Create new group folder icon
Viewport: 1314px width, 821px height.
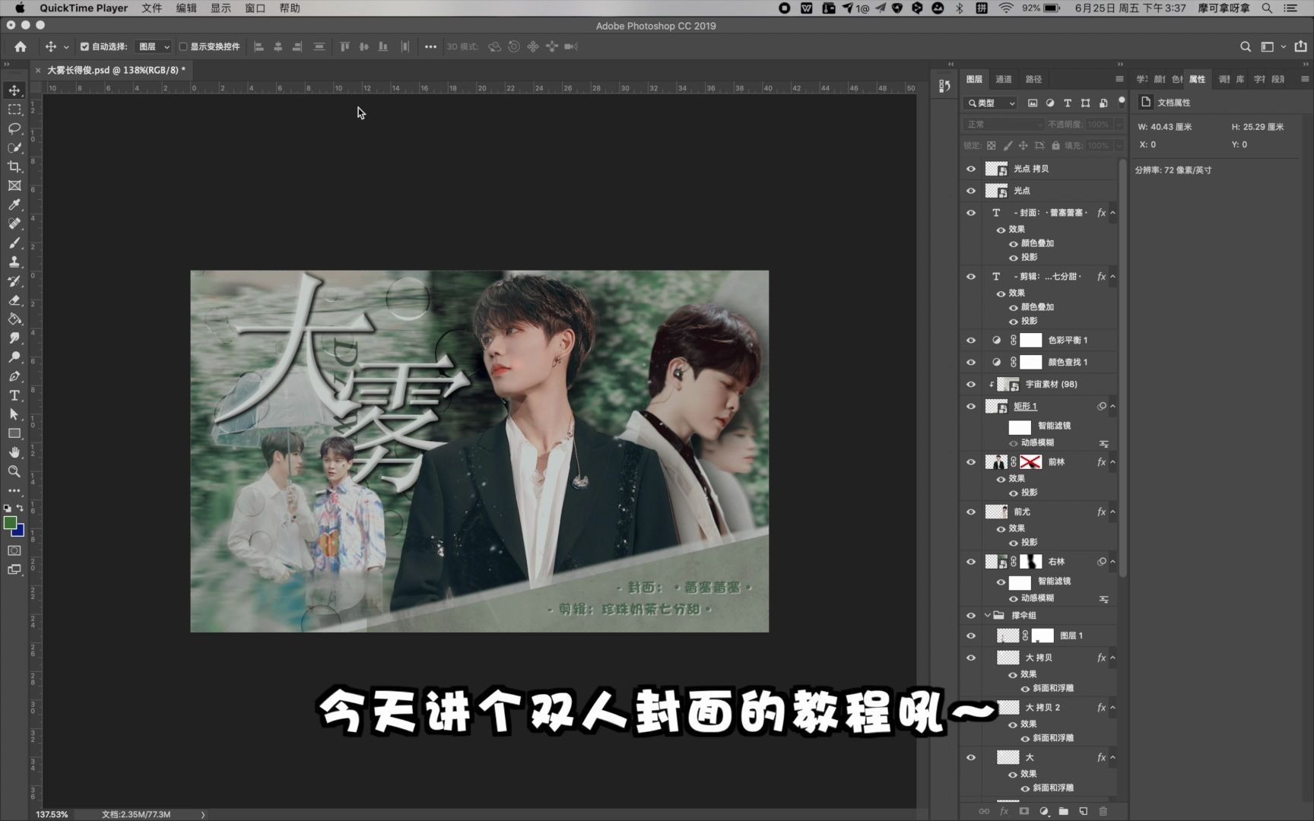point(1063,811)
